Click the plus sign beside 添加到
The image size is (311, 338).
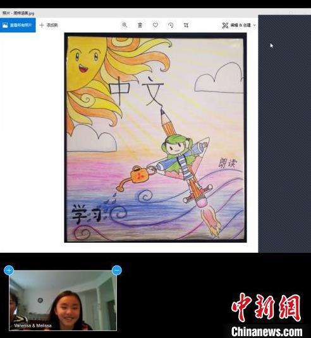(42, 25)
